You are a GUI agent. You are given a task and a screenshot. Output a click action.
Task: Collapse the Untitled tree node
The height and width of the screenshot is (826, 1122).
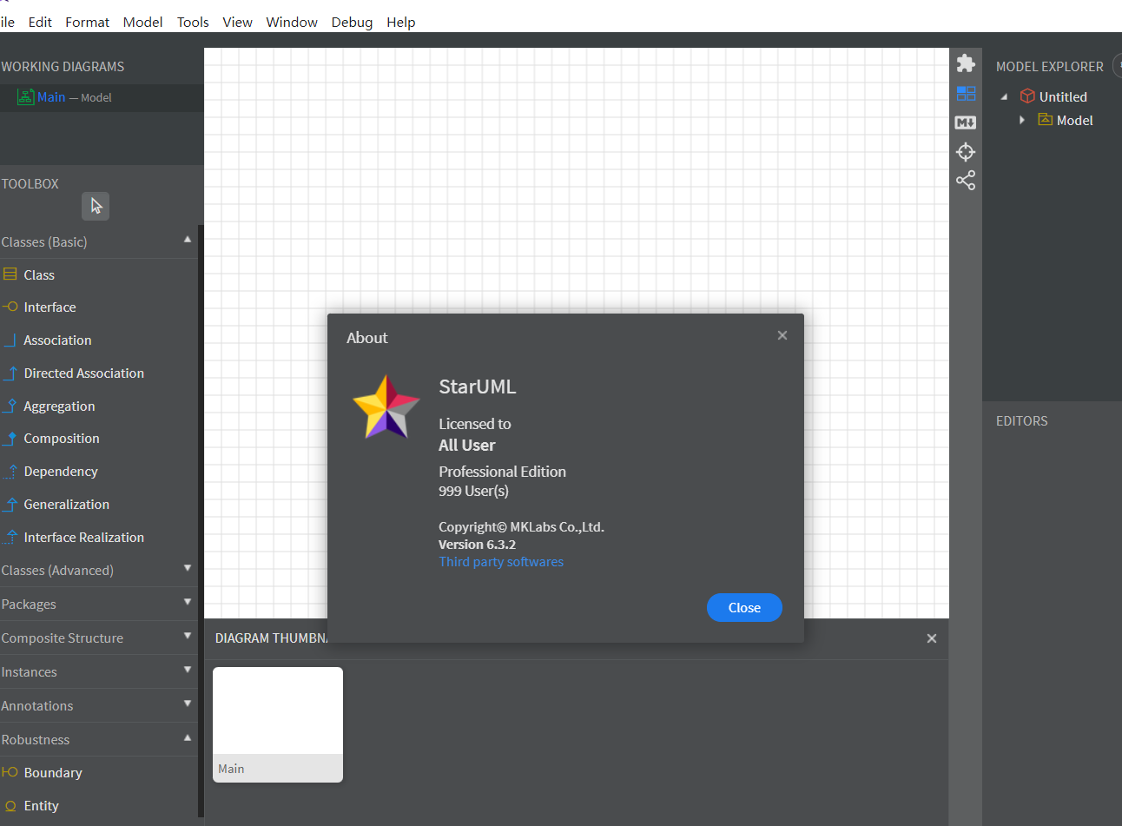pyautogui.click(x=1005, y=97)
